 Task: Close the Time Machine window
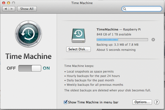coord(4,3)
